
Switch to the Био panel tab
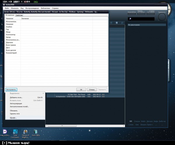137,124
